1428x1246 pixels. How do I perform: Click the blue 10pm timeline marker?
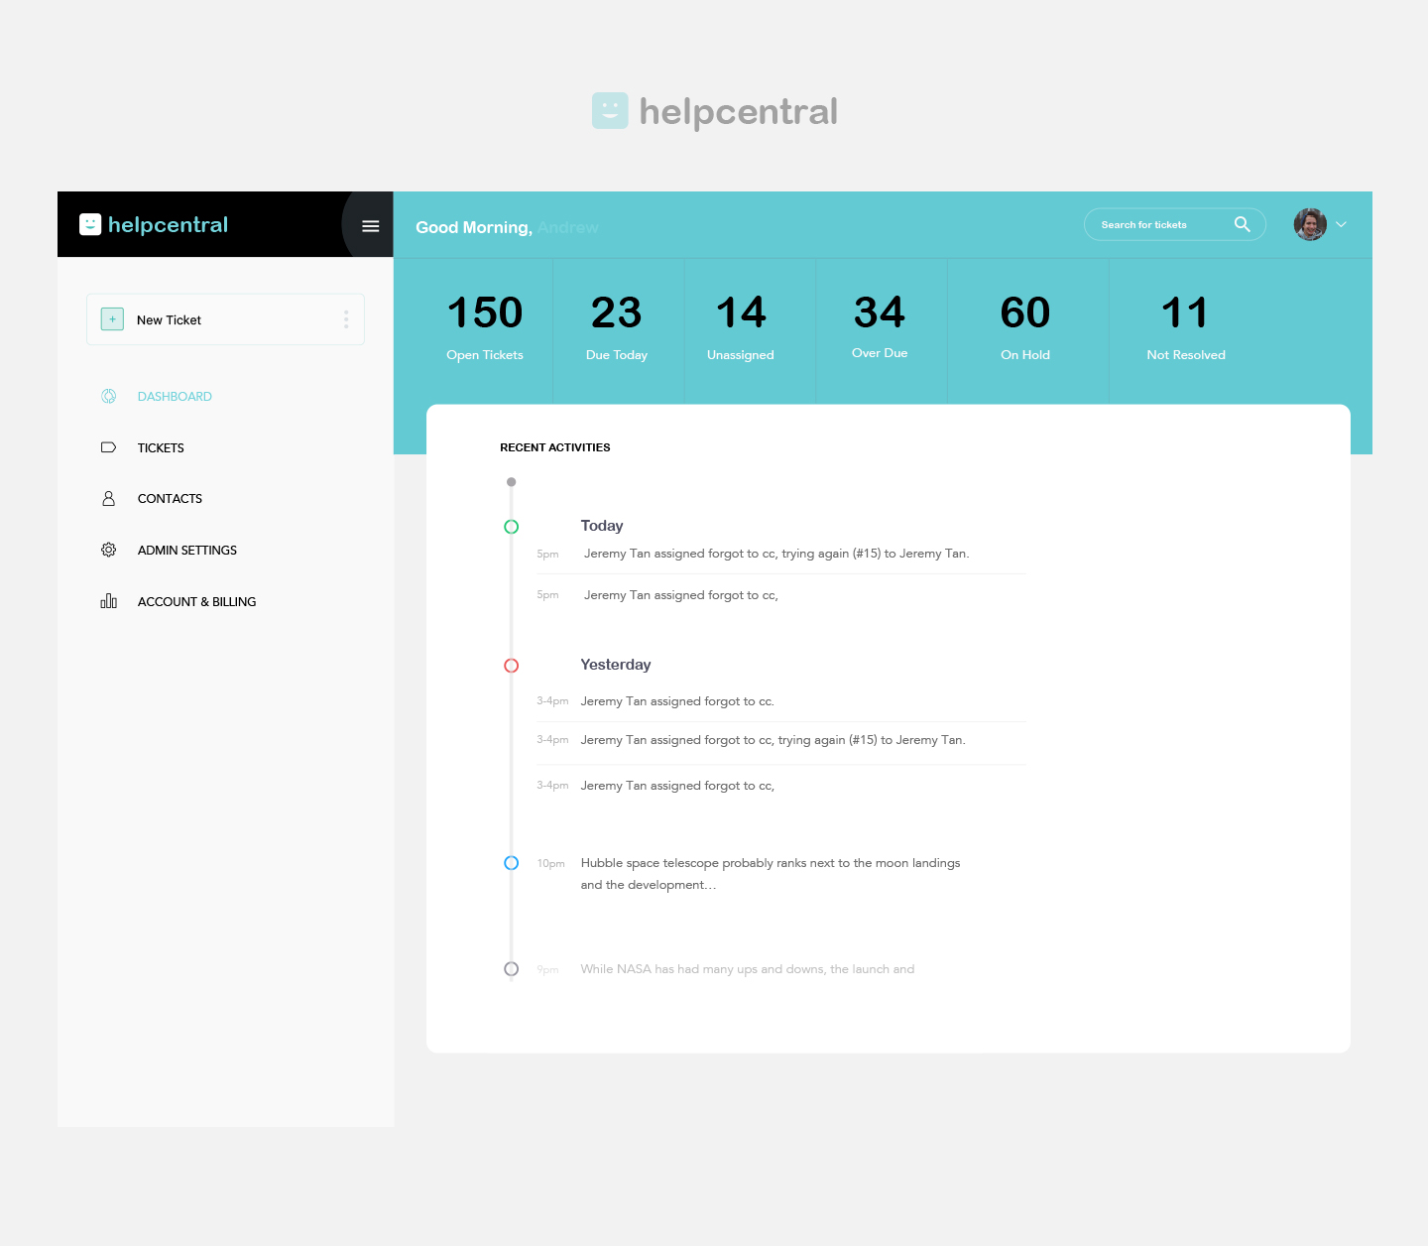(x=512, y=863)
